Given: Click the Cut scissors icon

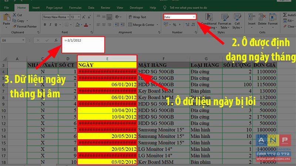Looking at the screenshot, I should tap(14, 15).
